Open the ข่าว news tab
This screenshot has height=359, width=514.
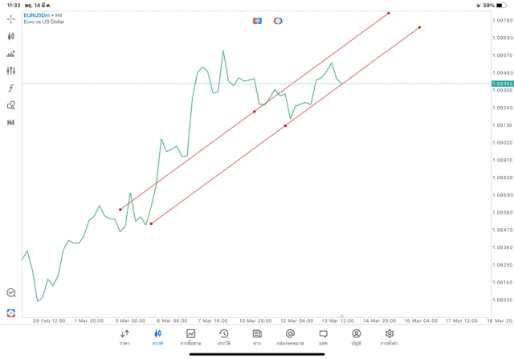[257, 337]
